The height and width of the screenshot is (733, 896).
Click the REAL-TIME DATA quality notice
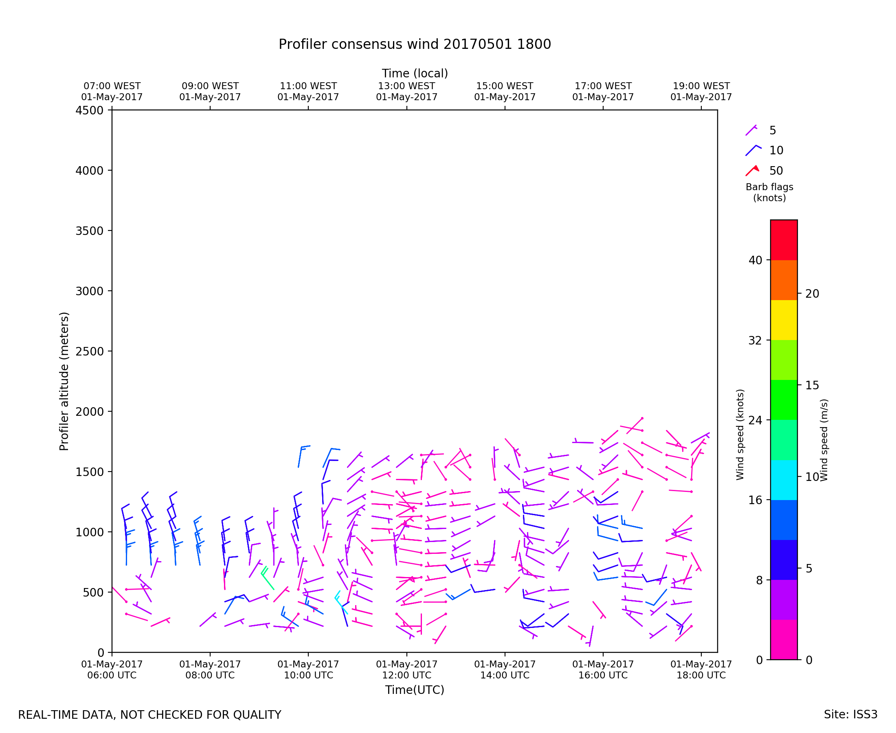[x=149, y=715]
